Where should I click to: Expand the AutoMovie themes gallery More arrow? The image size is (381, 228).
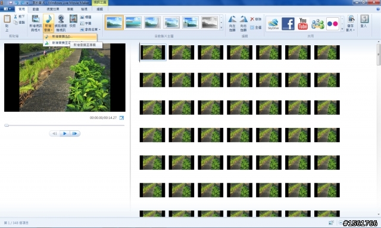point(221,28)
